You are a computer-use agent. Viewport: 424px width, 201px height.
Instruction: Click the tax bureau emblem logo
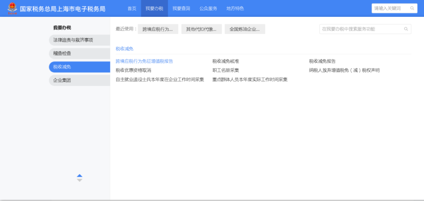tap(12, 8)
